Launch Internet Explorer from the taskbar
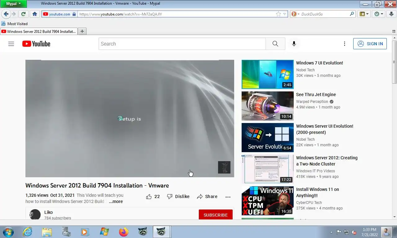The width and height of the screenshot is (397, 238). (27, 232)
